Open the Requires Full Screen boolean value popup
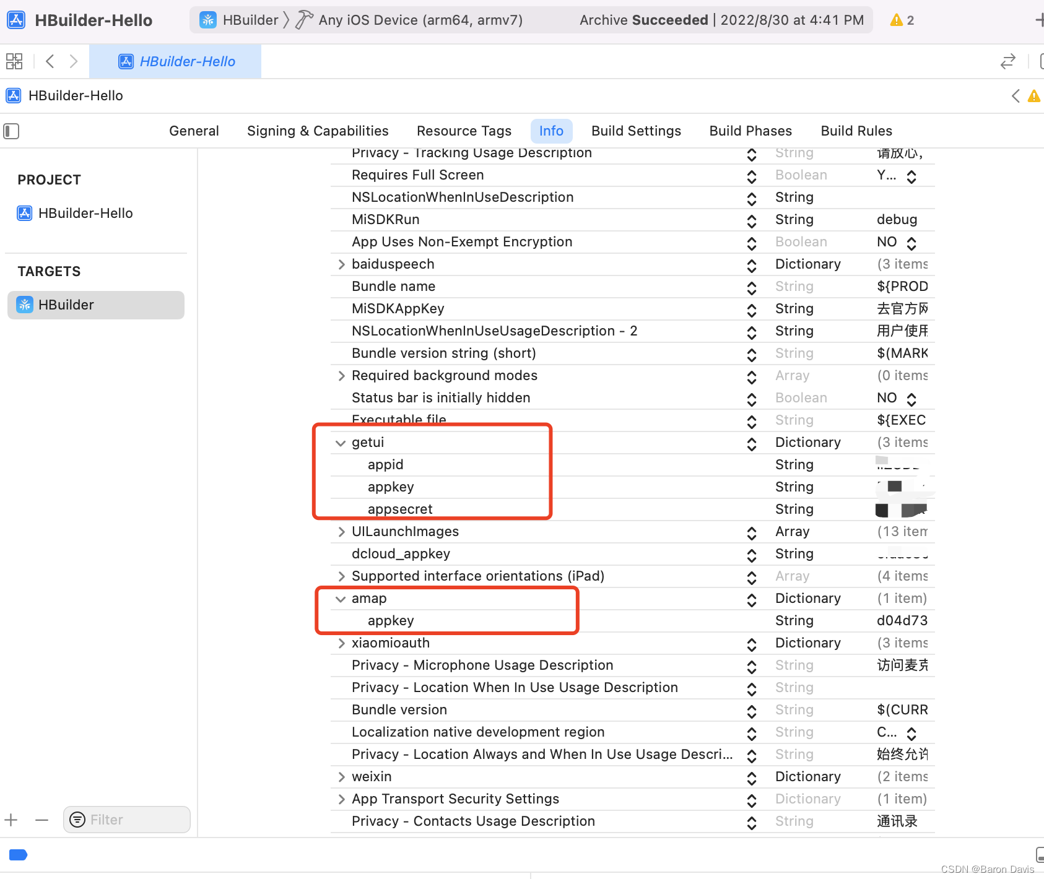The width and height of the screenshot is (1044, 879). coord(911,176)
